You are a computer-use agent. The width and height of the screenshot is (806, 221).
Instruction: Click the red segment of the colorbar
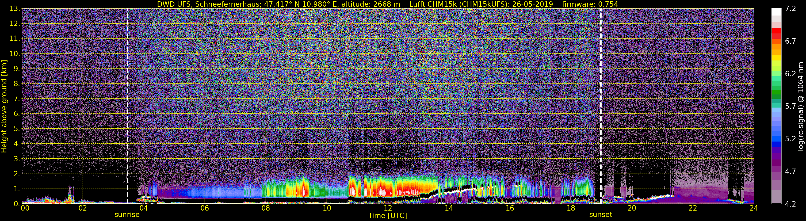click(x=776, y=31)
